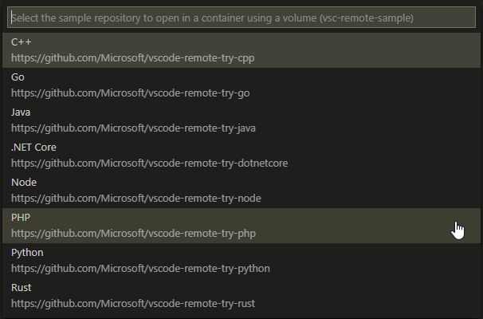The height and width of the screenshot is (319, 483).
Task: Select the C++ sample repository entry
Action: pos(21,41)
